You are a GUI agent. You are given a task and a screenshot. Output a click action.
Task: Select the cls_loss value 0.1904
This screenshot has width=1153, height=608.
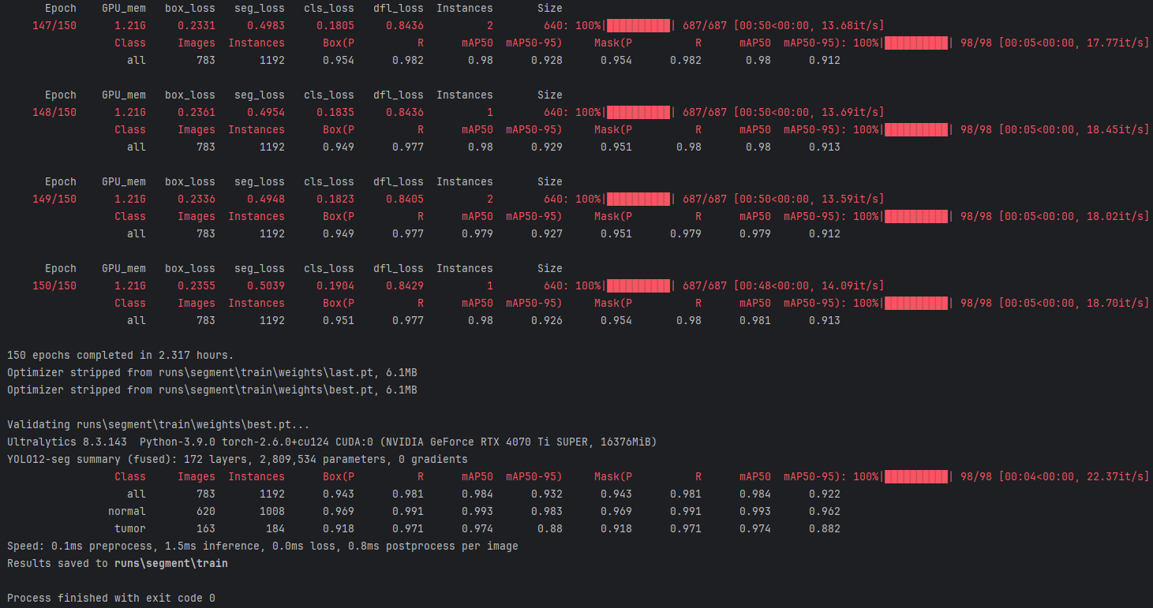click(x=338, y=286)
